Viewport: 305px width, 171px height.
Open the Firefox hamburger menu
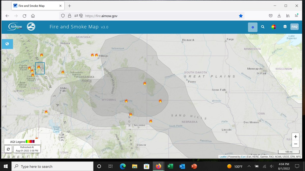point(296,16)
